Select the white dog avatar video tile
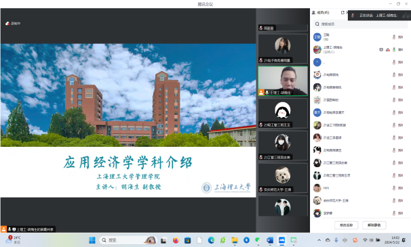 (x=283, y=178)
